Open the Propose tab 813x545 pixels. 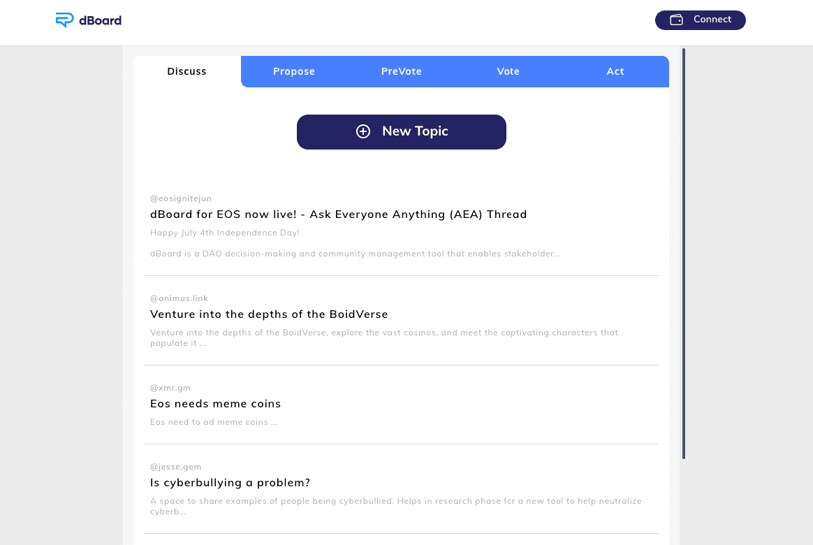294,71
